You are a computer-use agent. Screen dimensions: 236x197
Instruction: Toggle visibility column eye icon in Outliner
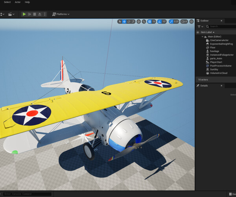(x=198, y=32)
